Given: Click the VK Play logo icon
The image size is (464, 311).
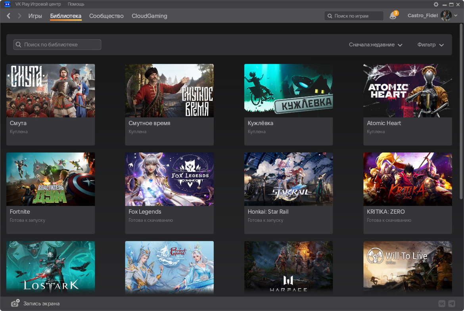Looking at the screenshot, I should pos(8,4).
